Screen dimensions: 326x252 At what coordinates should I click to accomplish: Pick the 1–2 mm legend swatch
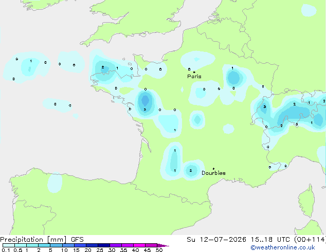pos(32,245)
